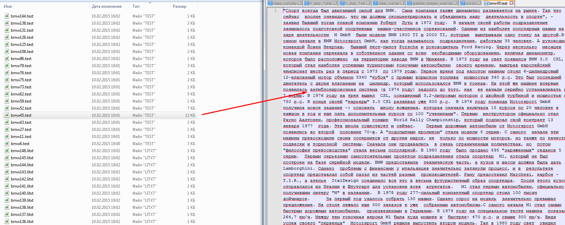
Task: Click the file icon of bmw144.test
Action: coord(7,16)
